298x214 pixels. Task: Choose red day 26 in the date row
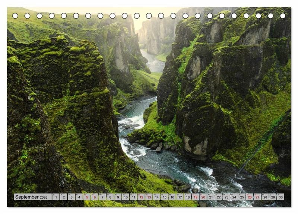(250, 197)
